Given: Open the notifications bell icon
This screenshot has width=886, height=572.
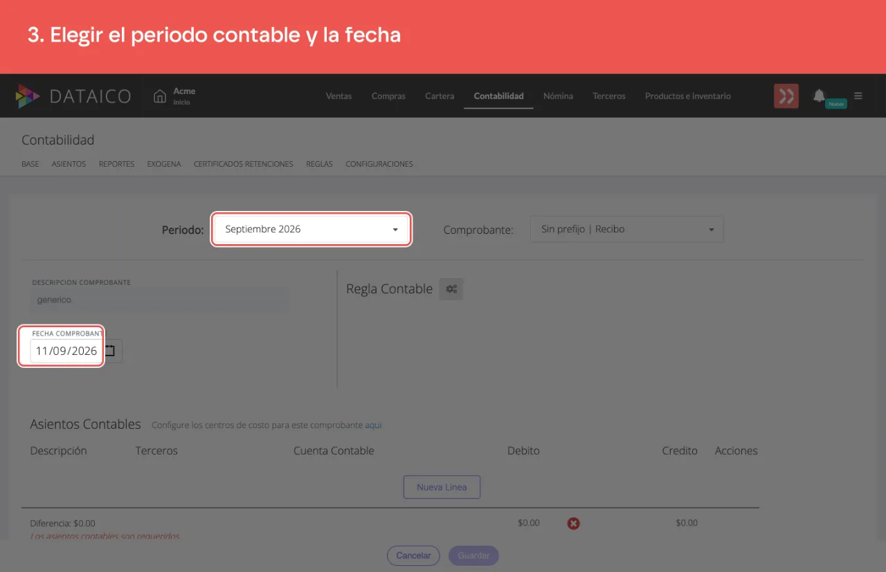Looking at the screenshot, I should (x=820, y=95).
